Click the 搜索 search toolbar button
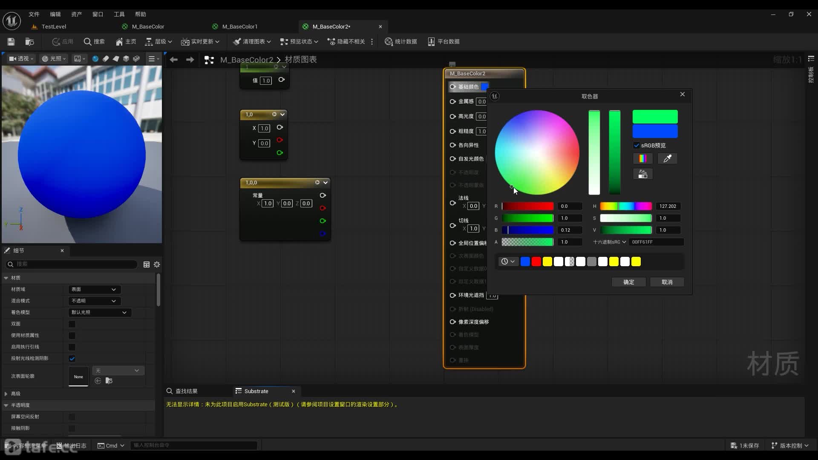Screen dimensions: 818x460 (94, 41)
